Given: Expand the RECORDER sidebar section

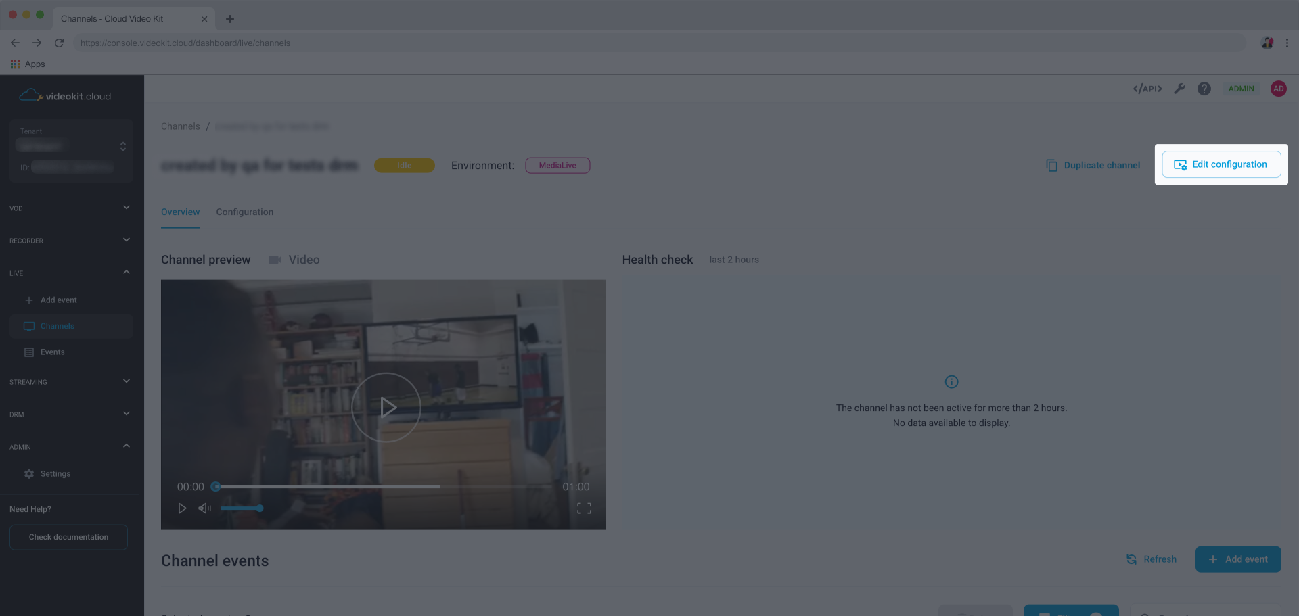Looking at the screenshot, I should coord(70,240).
